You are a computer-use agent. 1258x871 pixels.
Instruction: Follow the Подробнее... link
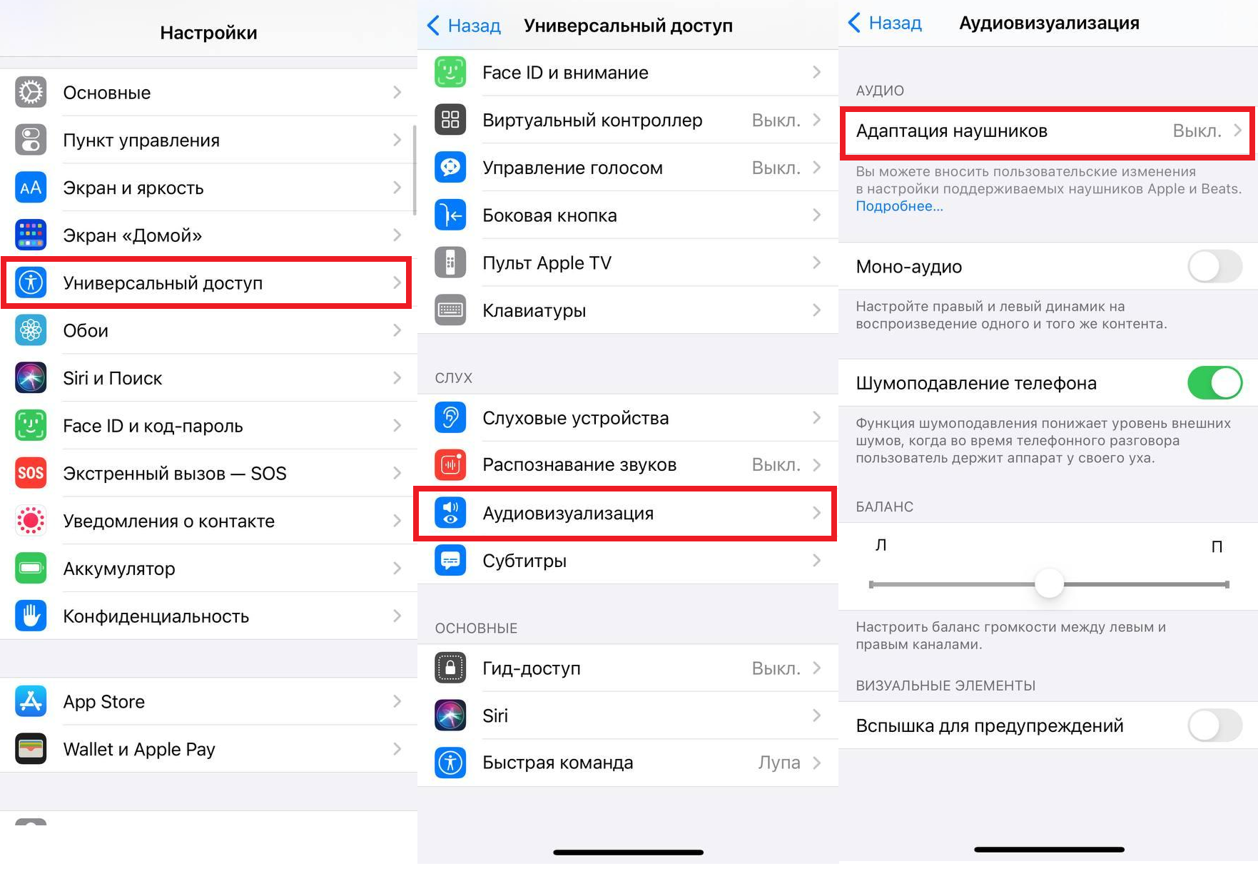(x=899, y=206)
